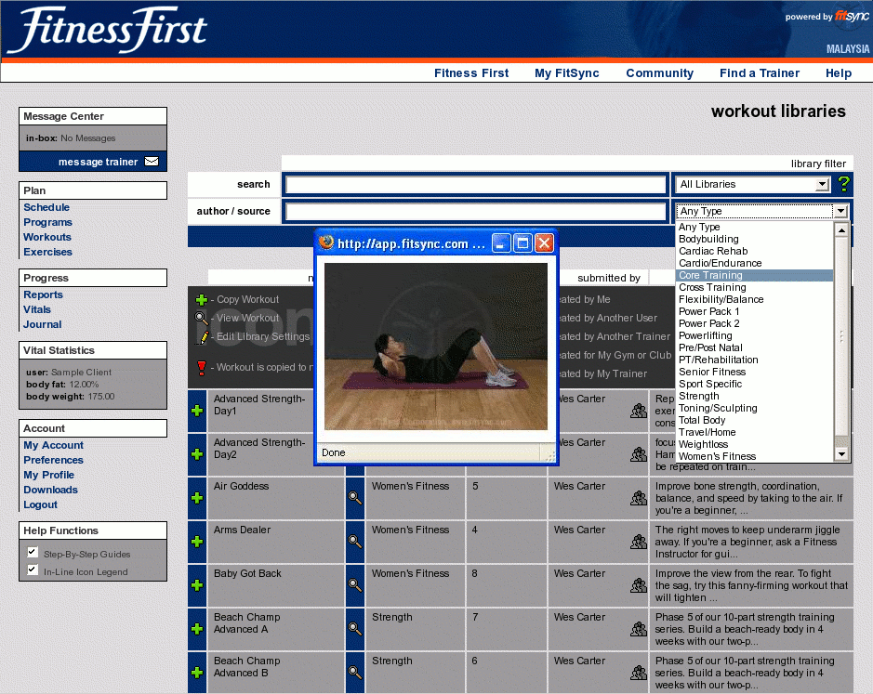Go to Find a Trainer menu
The height and width of the screenshot is (694, 873).
(x=760, y=72)
